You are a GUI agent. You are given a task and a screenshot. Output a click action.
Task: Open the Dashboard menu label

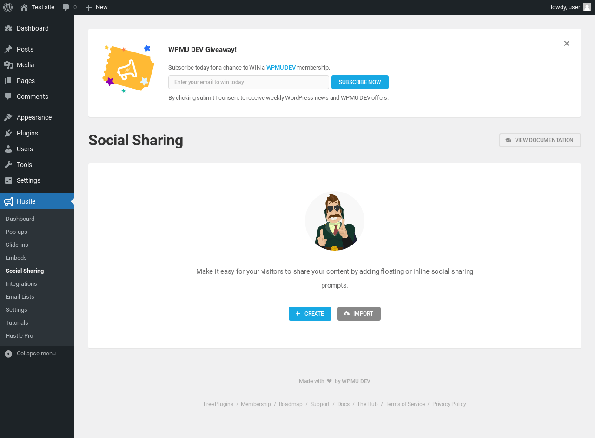click(x=33, y=28)
